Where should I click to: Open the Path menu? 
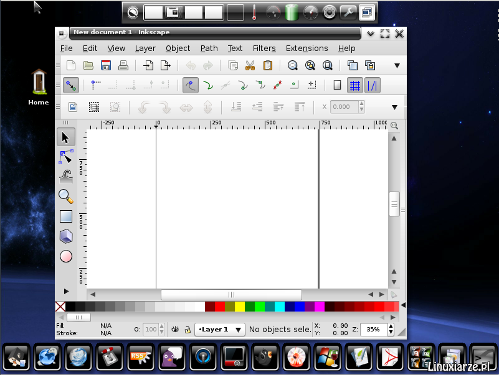(x=209, y=48)
